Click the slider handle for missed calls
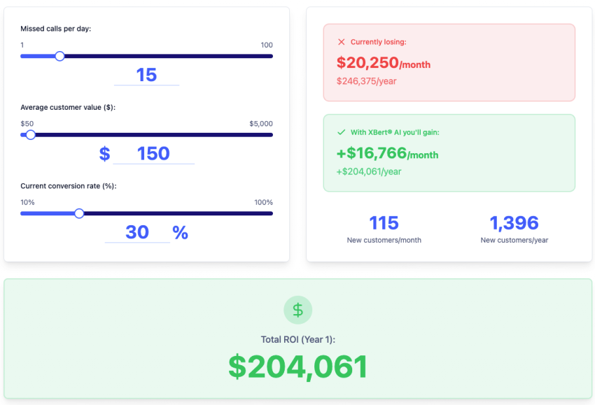Image resolution: width=595 pixels, height=405 pixels. (x=59, y=56)
